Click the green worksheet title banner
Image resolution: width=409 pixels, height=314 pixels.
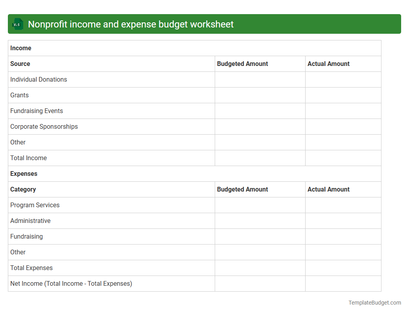(x=204, y=24)
